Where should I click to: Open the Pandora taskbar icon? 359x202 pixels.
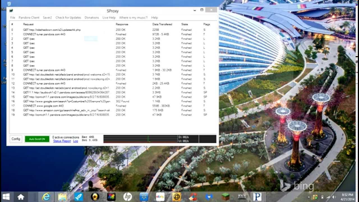(x=257, y=197)
